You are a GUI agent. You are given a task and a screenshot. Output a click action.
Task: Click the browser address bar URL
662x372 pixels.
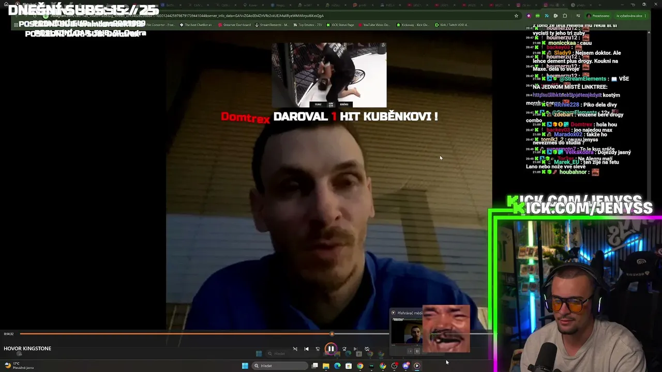[187, 16]
